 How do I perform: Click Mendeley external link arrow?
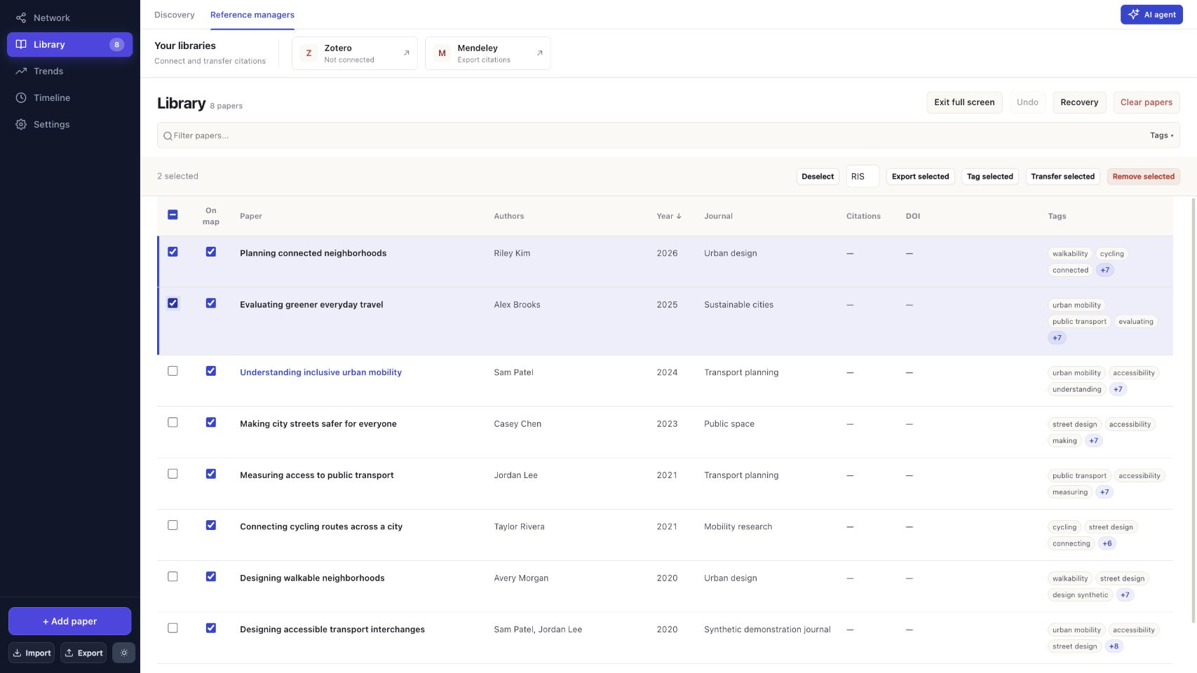(540, 53)
